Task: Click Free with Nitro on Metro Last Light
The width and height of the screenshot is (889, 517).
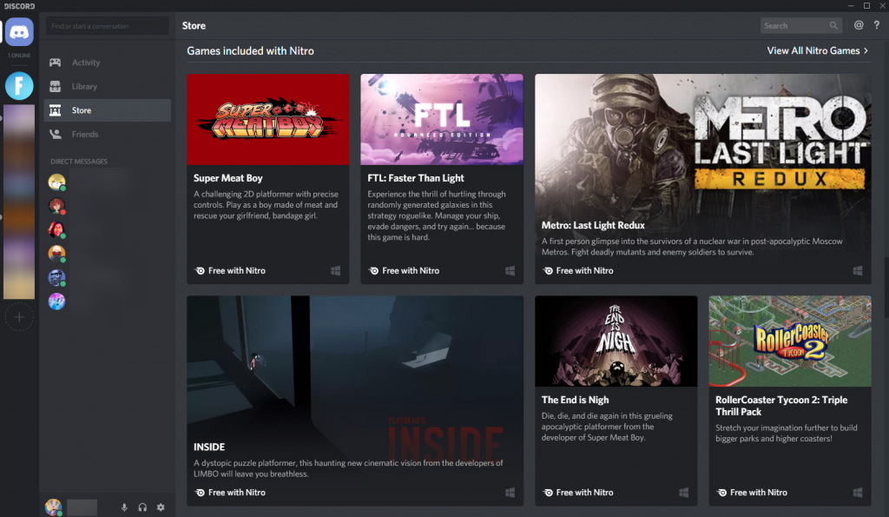Action: [577, 270]
